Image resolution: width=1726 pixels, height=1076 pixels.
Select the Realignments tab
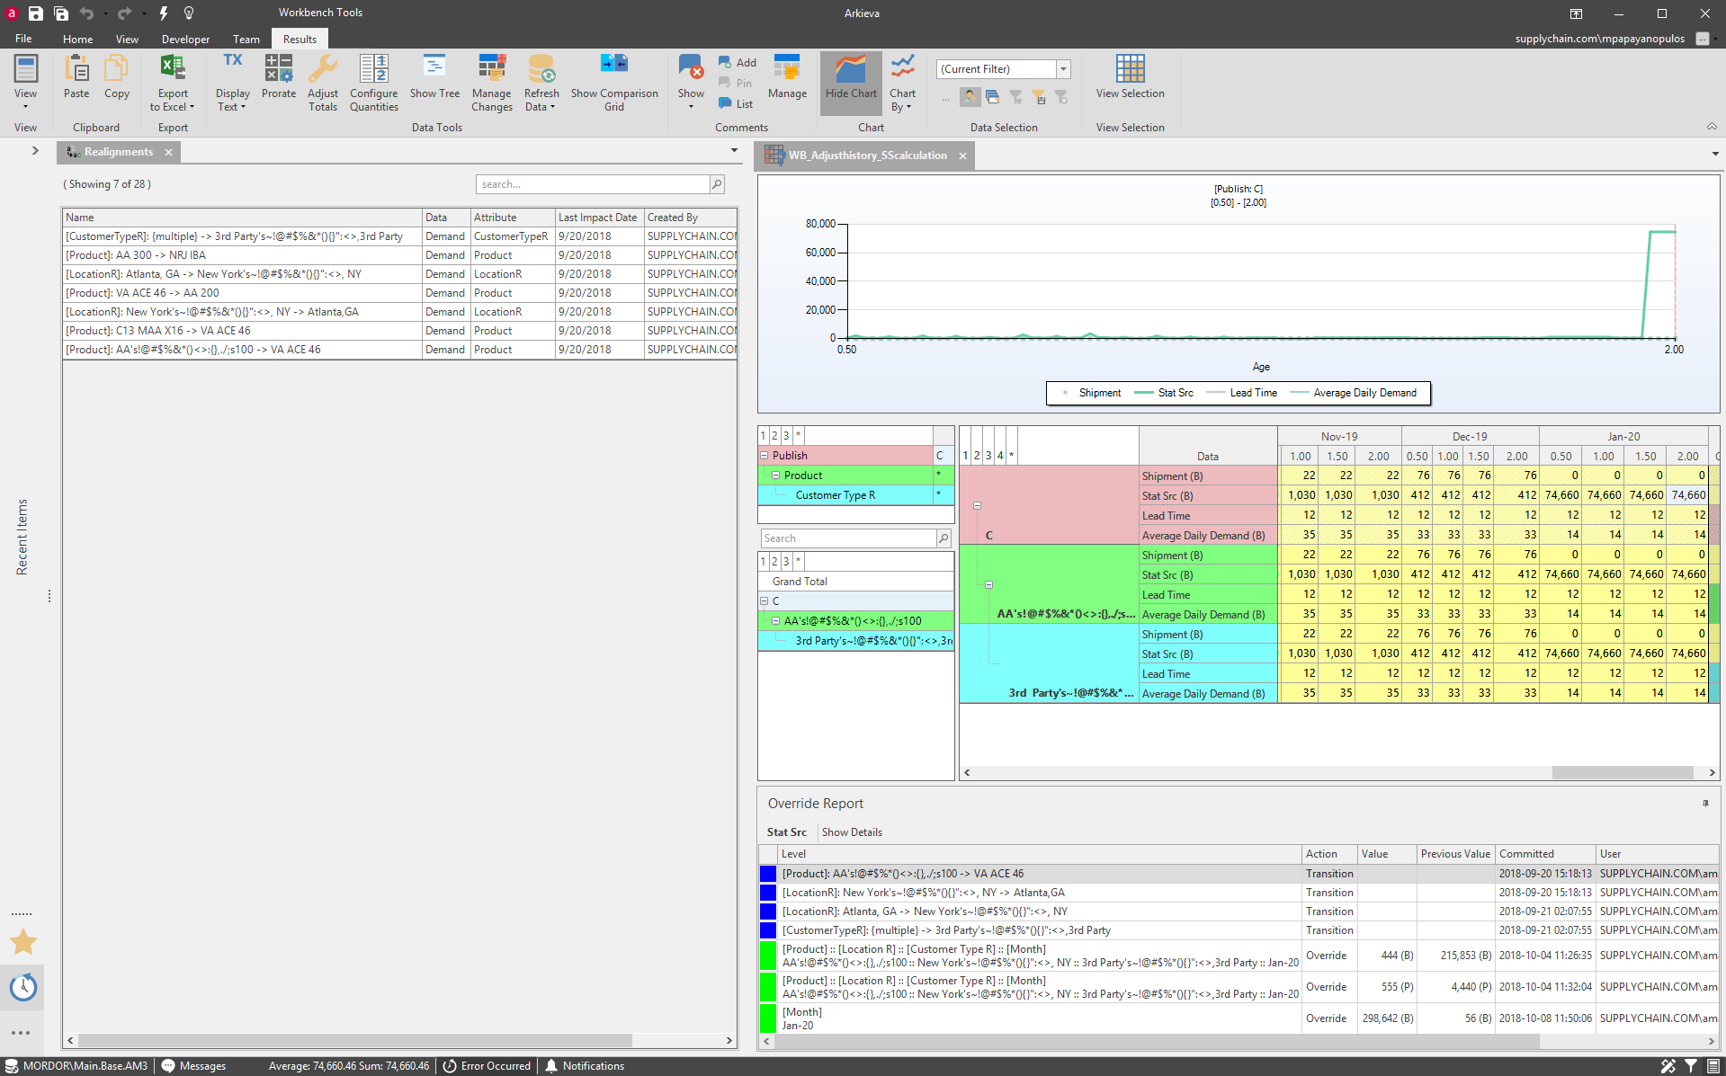point(118,152)
